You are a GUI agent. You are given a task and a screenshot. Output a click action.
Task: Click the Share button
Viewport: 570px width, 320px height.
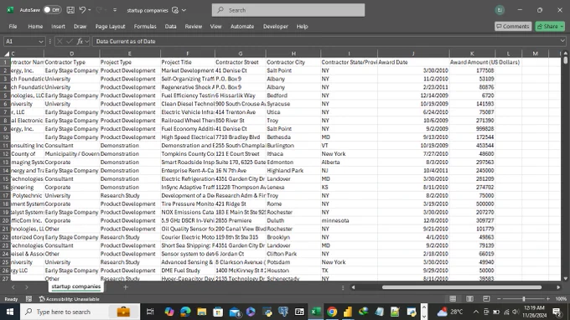pos(550,27)
